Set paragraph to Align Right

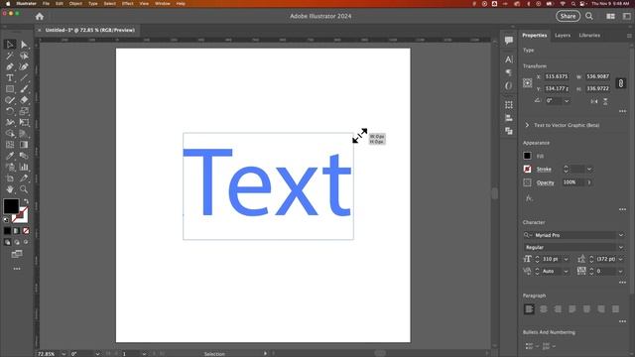pos(558,309)
